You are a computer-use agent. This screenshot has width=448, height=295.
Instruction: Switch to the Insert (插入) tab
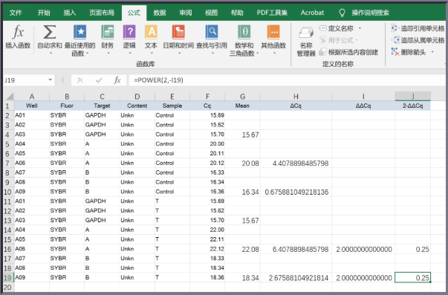(69, 13)
